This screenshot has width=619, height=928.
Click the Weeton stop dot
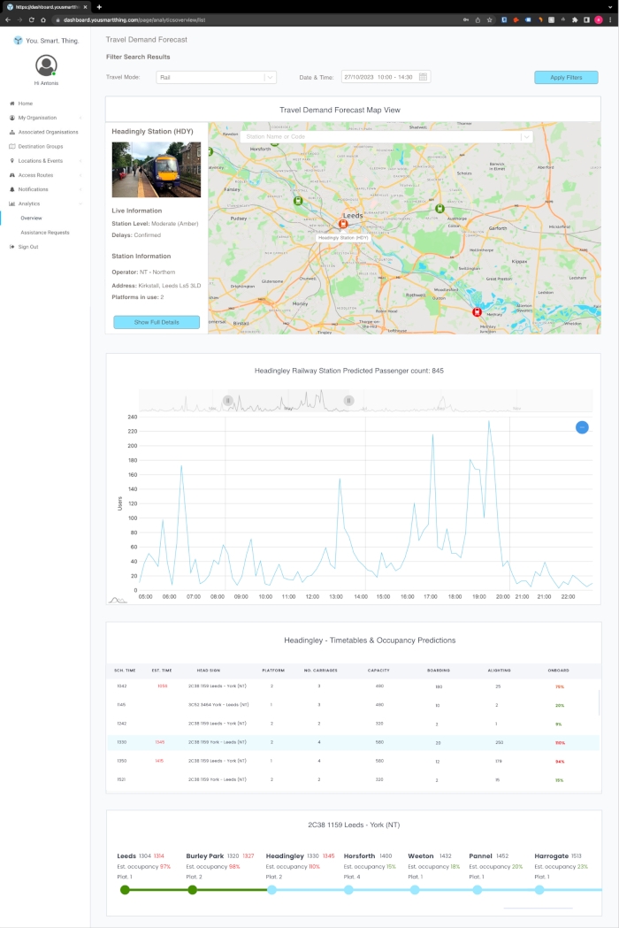coord(415,890)
